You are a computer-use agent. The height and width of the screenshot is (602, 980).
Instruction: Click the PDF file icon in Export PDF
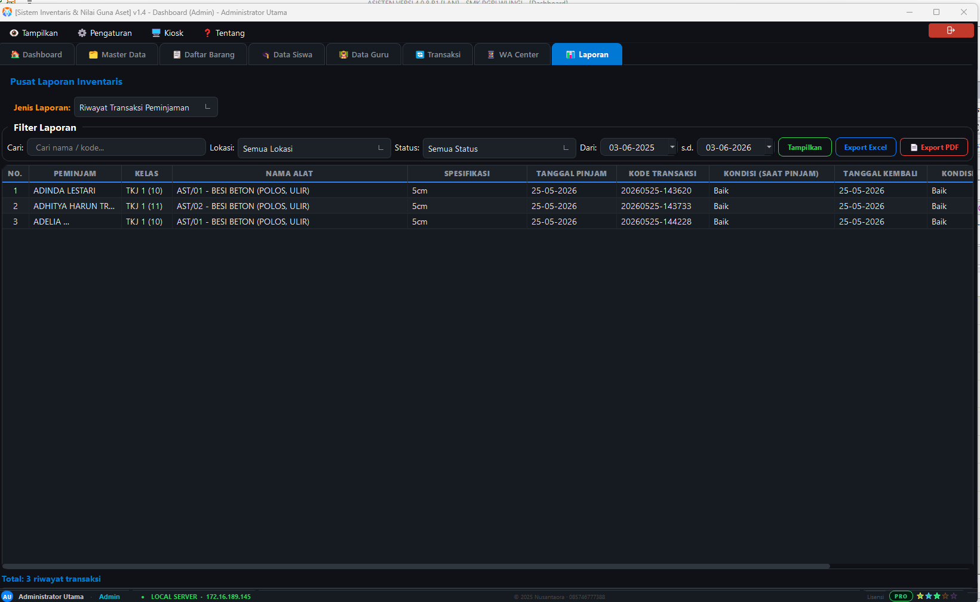[914, 148]
